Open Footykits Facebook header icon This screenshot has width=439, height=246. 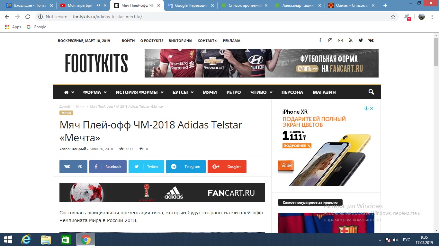[320, 40]
